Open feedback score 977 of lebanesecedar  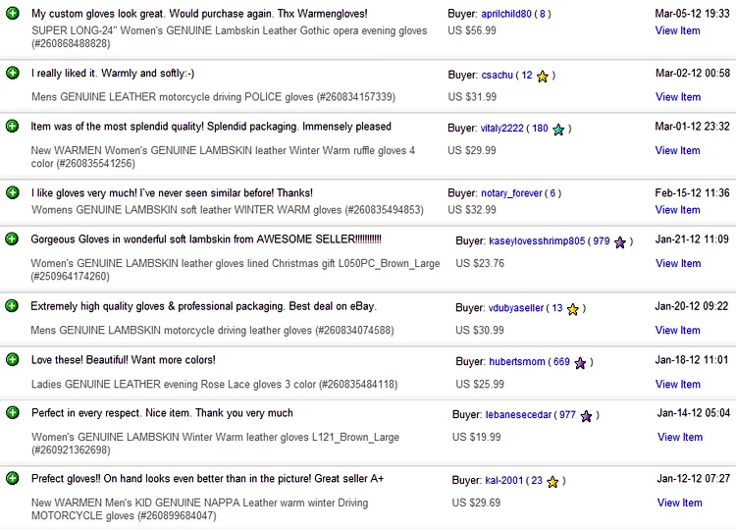[x=567, y=414]
